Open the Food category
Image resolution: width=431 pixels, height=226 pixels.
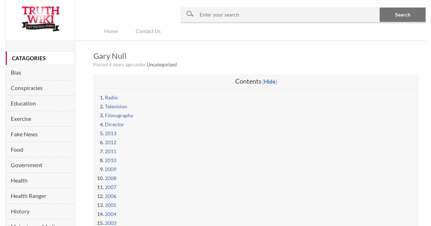coord(40,150)
